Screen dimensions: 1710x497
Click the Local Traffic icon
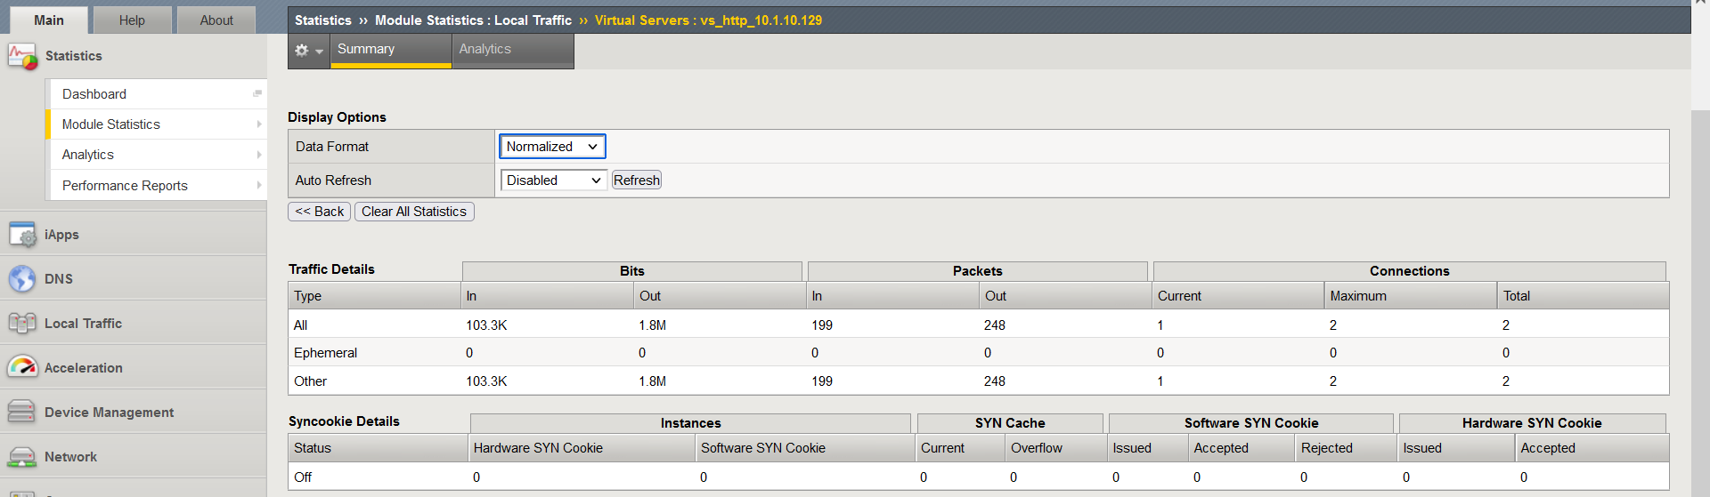point(22,324)
